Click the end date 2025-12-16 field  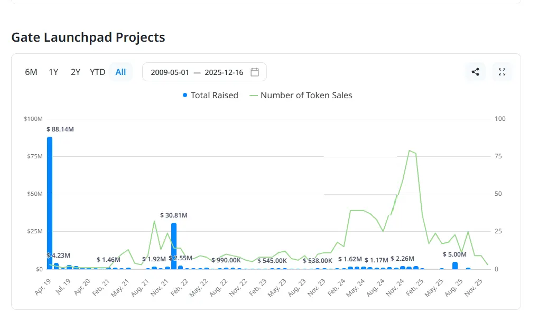click(x=224, y=72)
